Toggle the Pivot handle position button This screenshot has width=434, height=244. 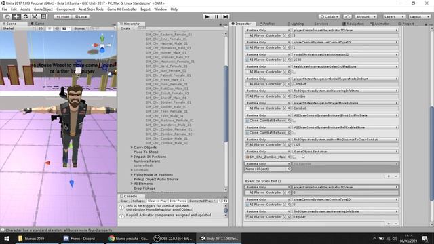[x=63, y=16]
